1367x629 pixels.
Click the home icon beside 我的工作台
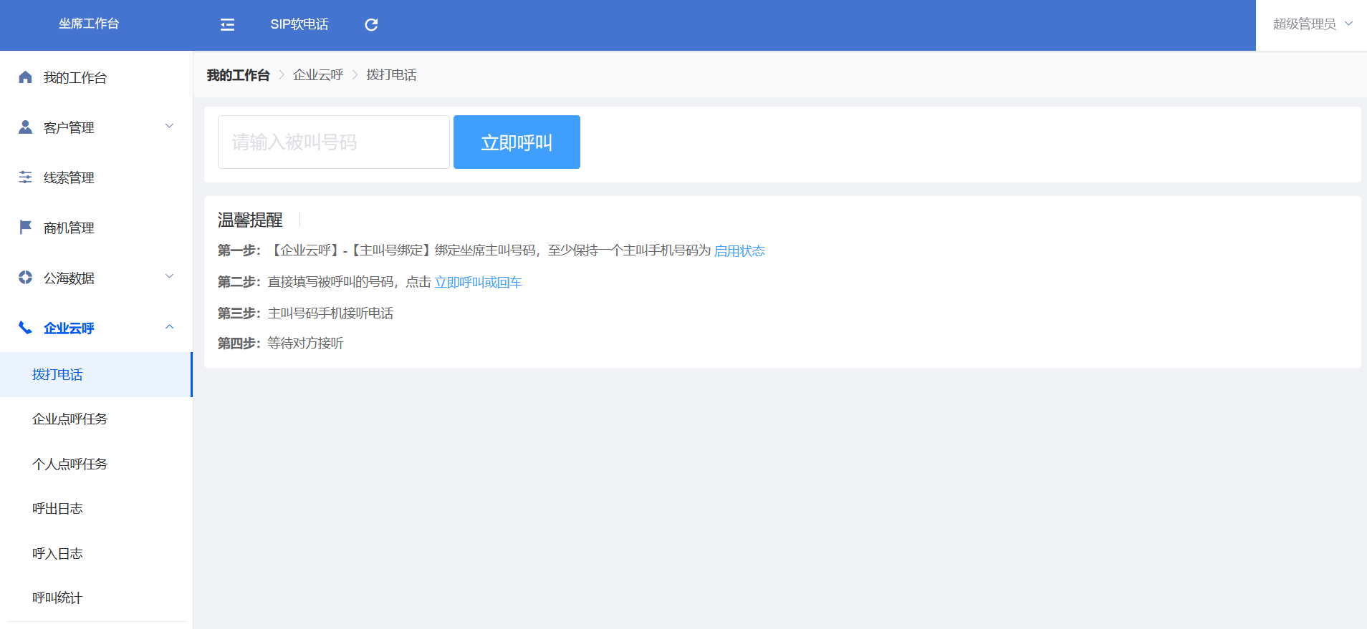[25, 77]
